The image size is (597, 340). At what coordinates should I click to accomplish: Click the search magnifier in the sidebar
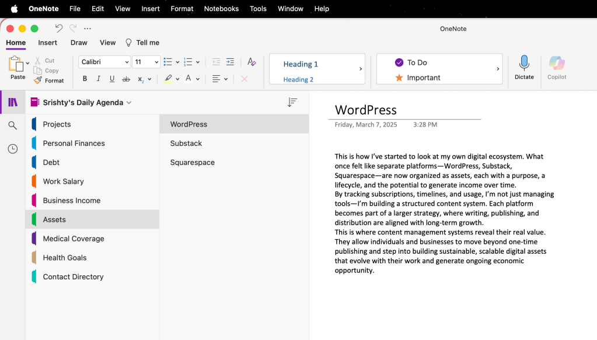pyautogui.click(x=12, y=125)
